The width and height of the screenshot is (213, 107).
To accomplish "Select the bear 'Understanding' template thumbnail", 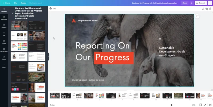I will click(x=37, y=36).
